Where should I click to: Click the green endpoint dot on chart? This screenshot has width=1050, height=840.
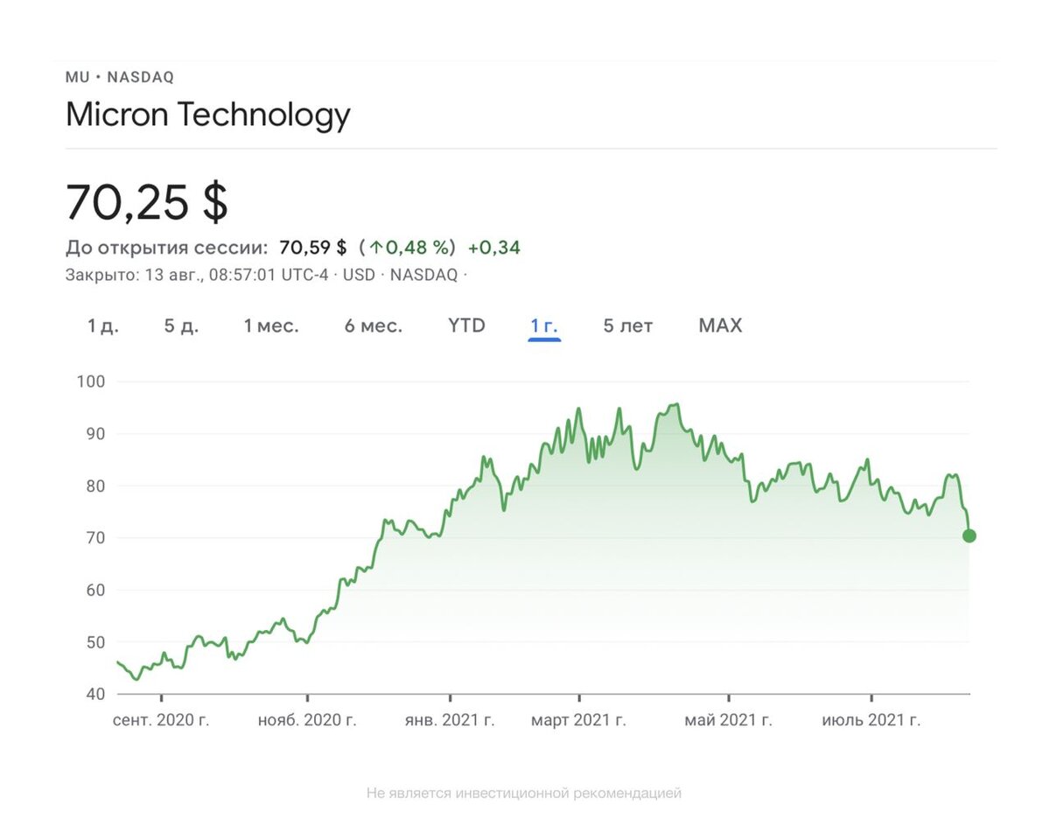point(969,535)
